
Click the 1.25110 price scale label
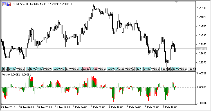pos(202,8)
